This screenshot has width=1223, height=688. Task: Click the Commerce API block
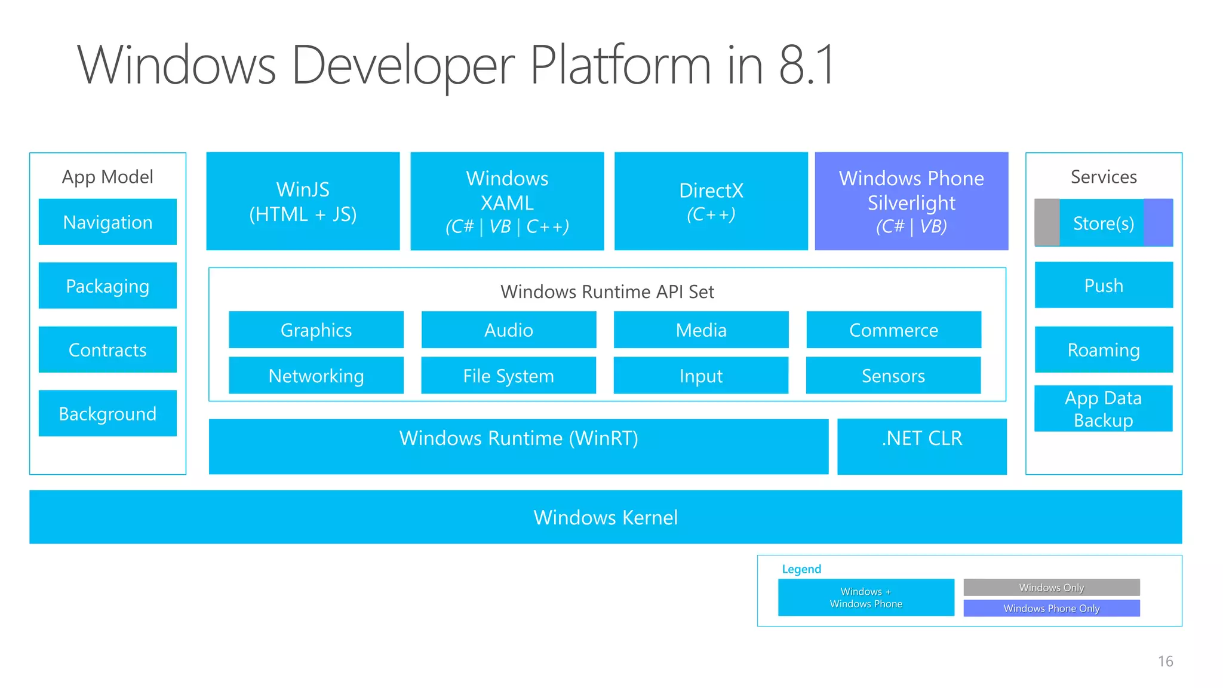[893, 330]
